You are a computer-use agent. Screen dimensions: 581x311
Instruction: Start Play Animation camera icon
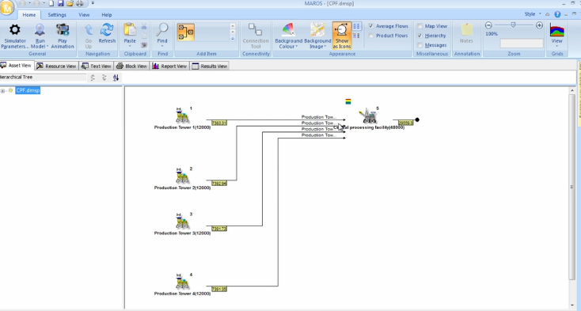pos(63,30)
